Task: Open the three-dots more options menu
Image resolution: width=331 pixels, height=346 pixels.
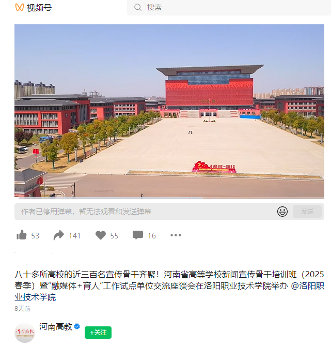Action: [x=176, y=235]
